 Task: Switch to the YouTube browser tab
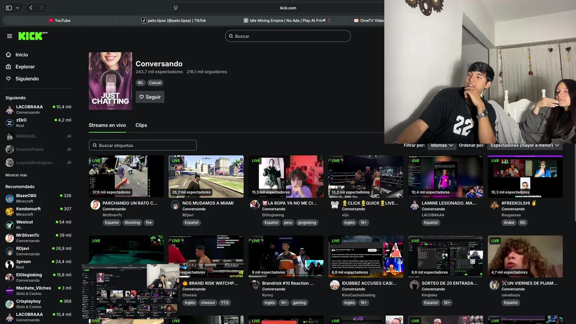[59, 20]
